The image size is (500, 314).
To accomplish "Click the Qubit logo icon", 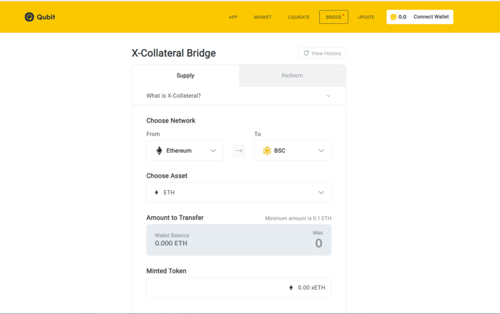I will coord(29,17).
